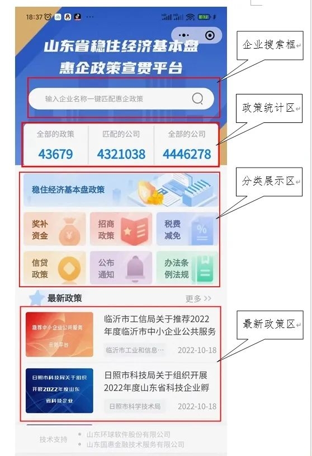Open 公布通知 bell tile

click(x=121, y=268)
